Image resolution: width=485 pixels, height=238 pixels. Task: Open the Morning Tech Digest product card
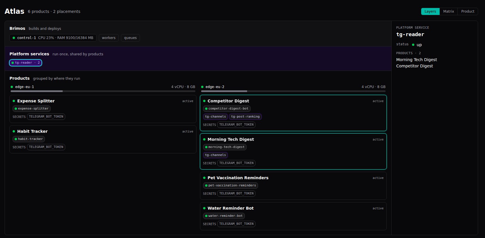click(x=293, y=151)
